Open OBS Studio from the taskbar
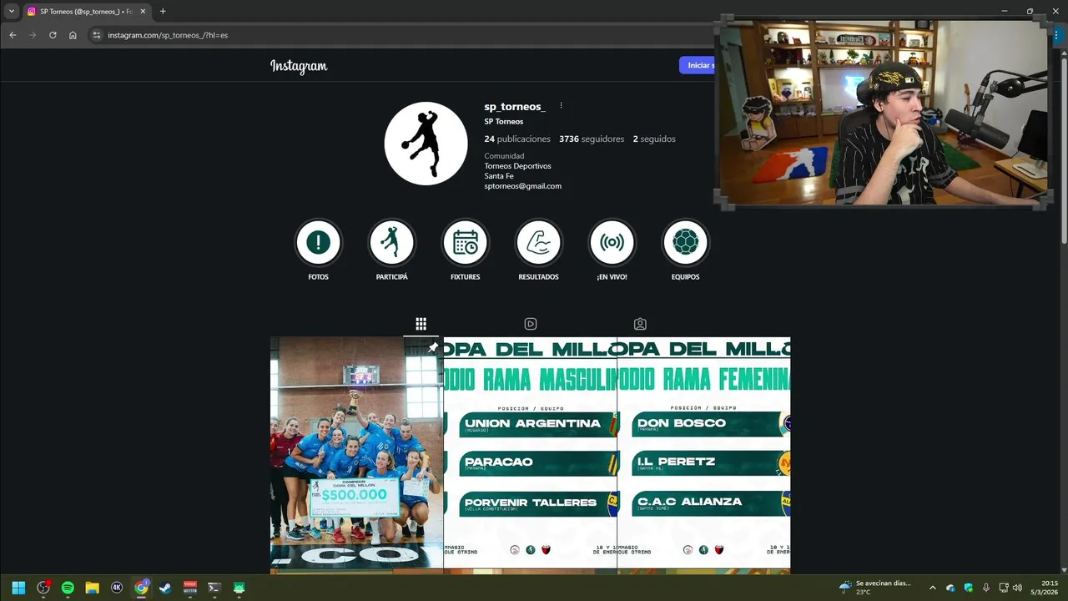1068x601 pixels. point(43,588)
